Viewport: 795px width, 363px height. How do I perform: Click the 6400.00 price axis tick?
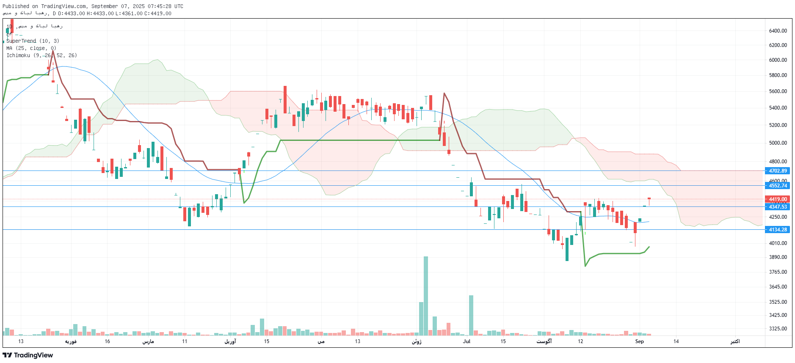click(778, 31)
